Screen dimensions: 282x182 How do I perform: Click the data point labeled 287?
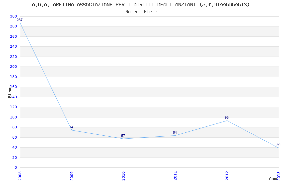[20, 20]
